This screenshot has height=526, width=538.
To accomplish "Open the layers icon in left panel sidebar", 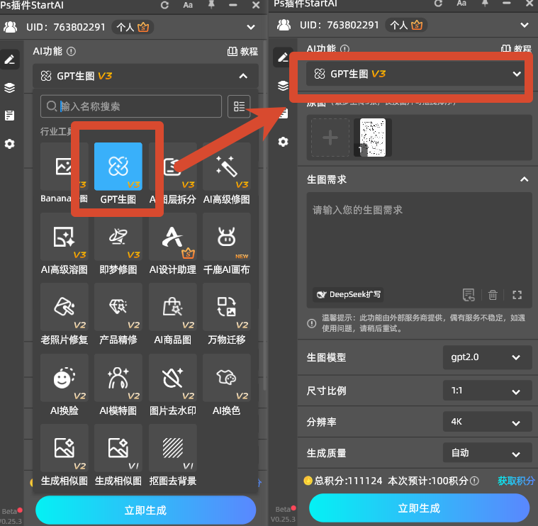I will (x=10, y=88).
